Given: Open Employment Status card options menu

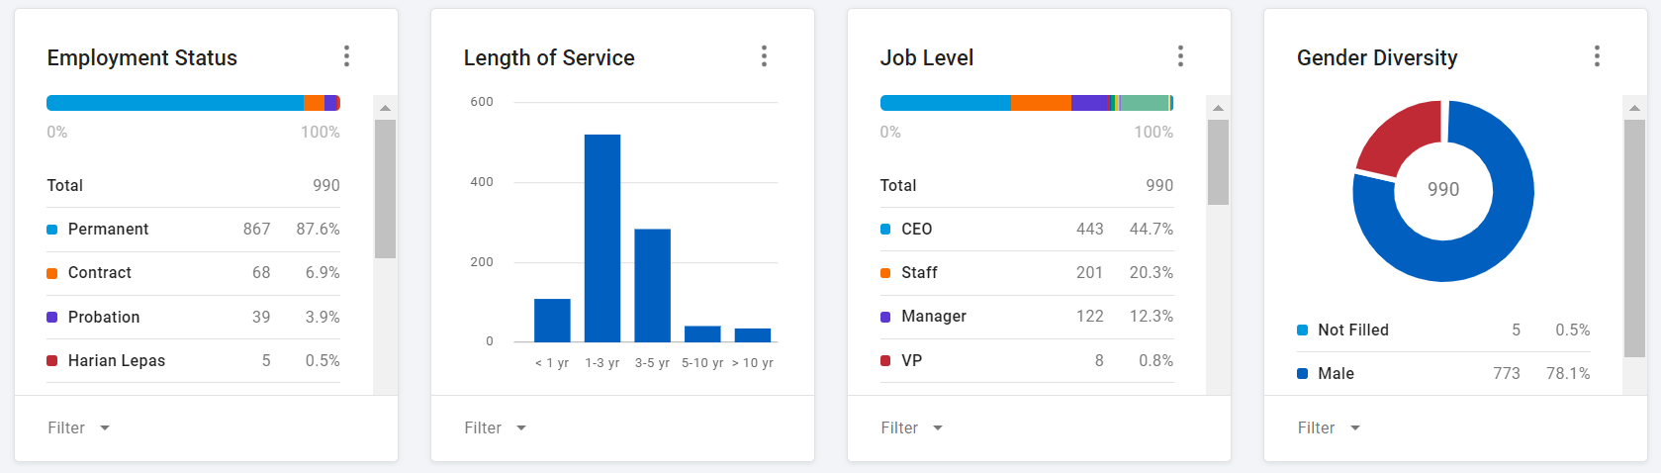Looking at the screenshot, I should coord(346,56).
